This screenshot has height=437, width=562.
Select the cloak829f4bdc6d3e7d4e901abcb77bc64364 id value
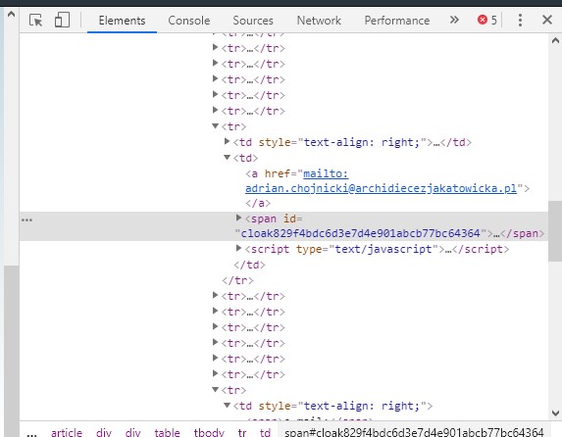click(x=360, y=233)
